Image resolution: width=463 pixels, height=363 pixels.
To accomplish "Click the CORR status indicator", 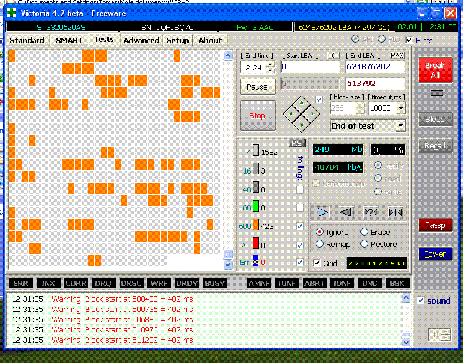I will 76,283.
